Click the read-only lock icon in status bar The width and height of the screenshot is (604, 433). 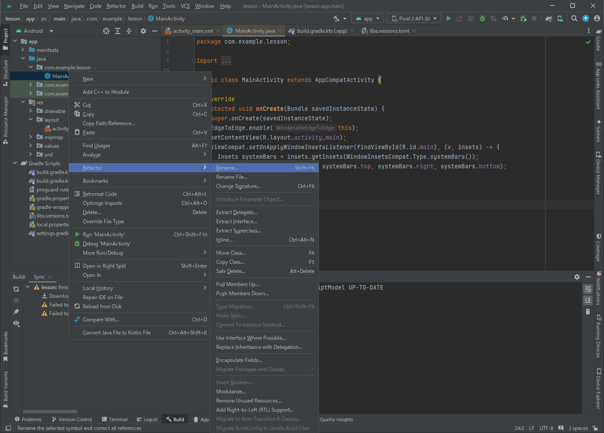click(595, 428)
